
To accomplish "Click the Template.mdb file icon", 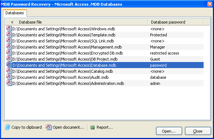I will point(9,35).
